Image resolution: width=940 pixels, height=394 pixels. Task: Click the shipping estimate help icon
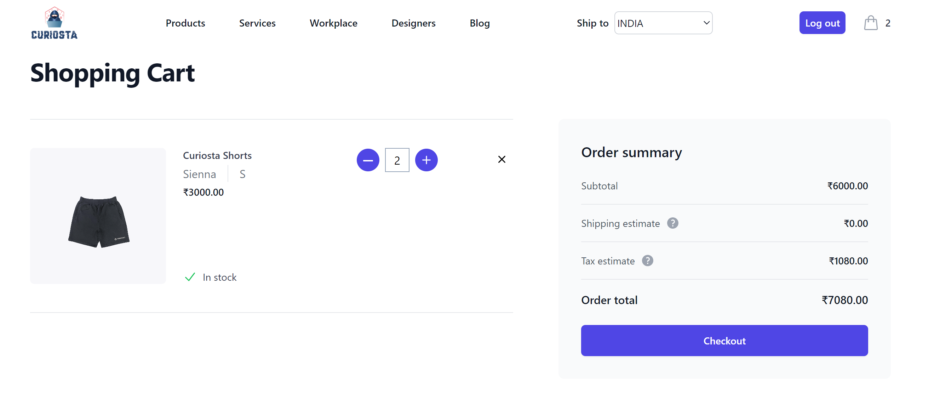(x=673, y=223)
